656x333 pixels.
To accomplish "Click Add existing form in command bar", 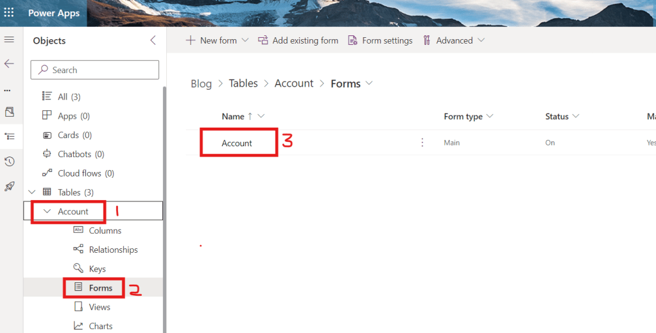I will click(298, 40).
